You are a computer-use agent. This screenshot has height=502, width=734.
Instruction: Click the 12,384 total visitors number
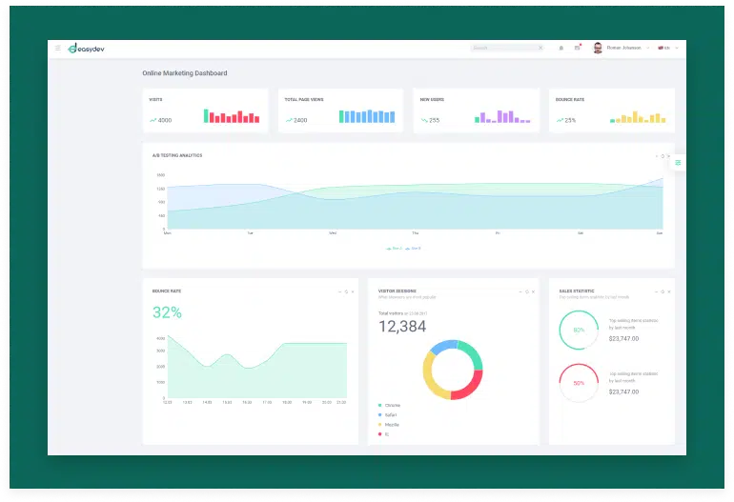[x=402, y=326]
